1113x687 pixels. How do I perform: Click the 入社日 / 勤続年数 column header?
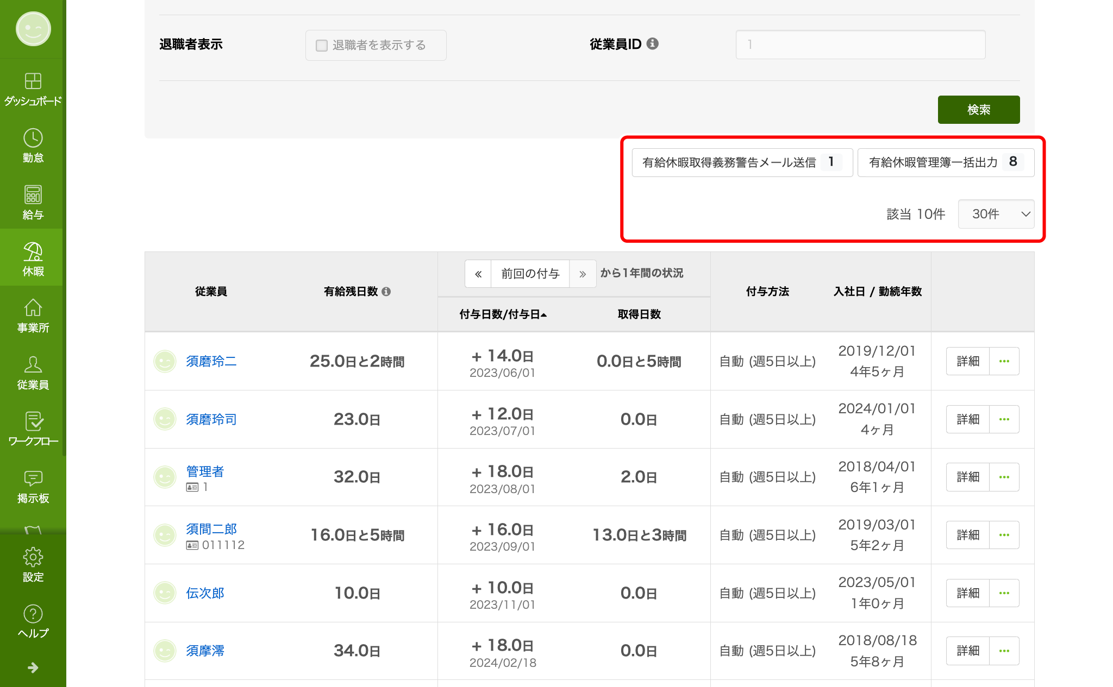pyautogui.click(x=878, y=292)
